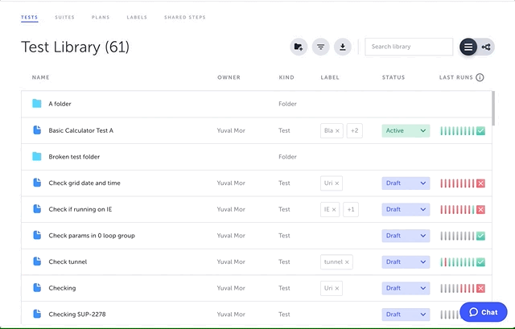Viewport: 515px width, 329px height.
Task: Click last runs bars for Check grid date and time
Action: click(x=458, y=183)
